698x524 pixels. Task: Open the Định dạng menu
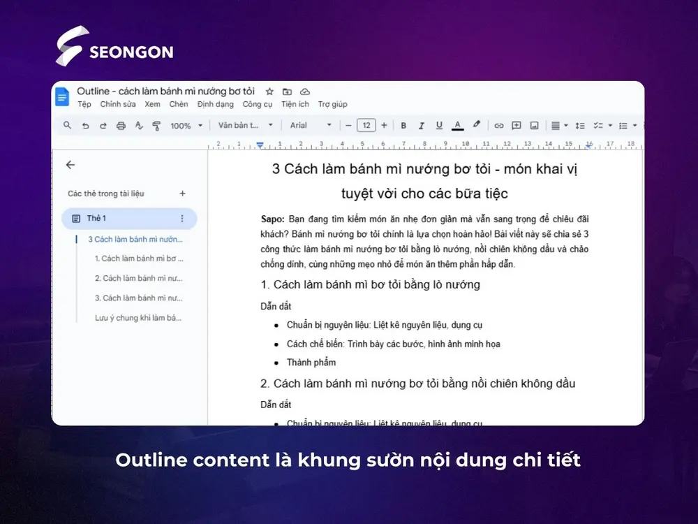click(x=216, y=104)
